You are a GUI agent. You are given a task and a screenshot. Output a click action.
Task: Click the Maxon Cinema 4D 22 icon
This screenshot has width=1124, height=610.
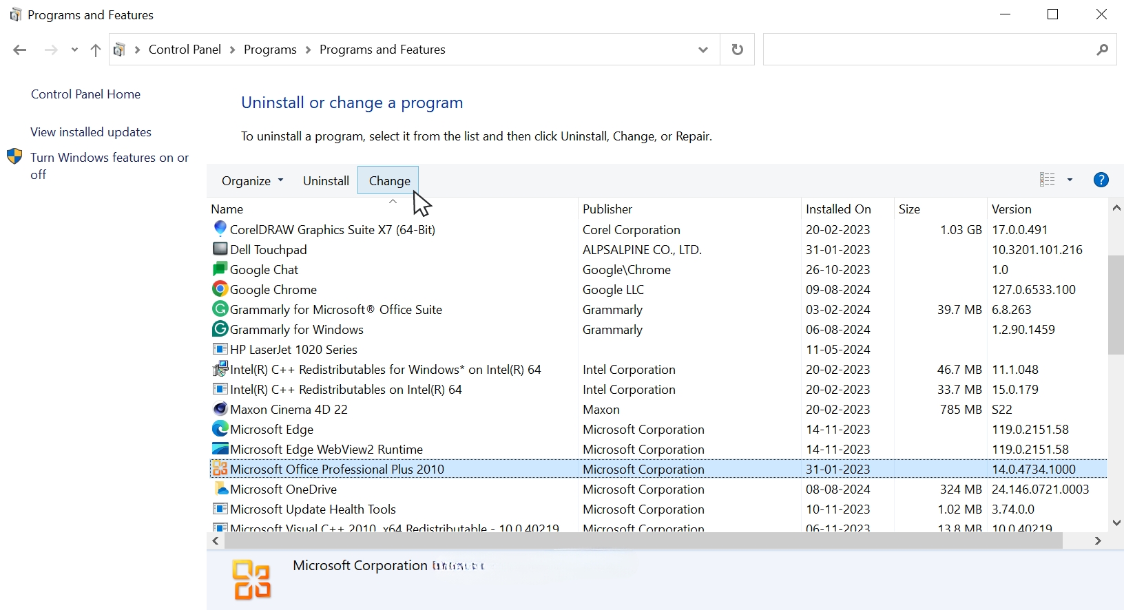pyautogui.click(x=220, y=408)
